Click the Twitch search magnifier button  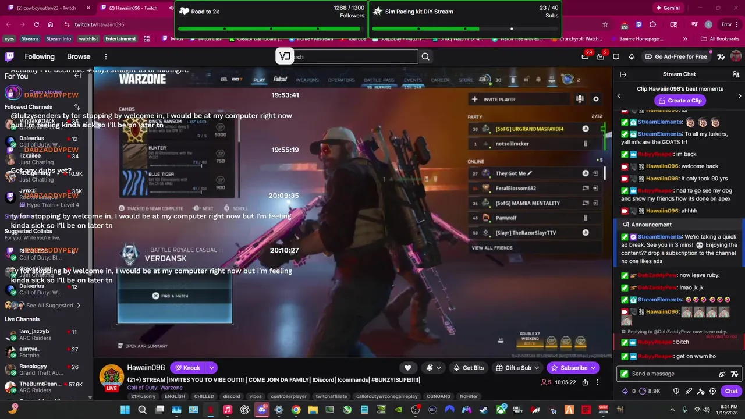click(x=425, y=56)
